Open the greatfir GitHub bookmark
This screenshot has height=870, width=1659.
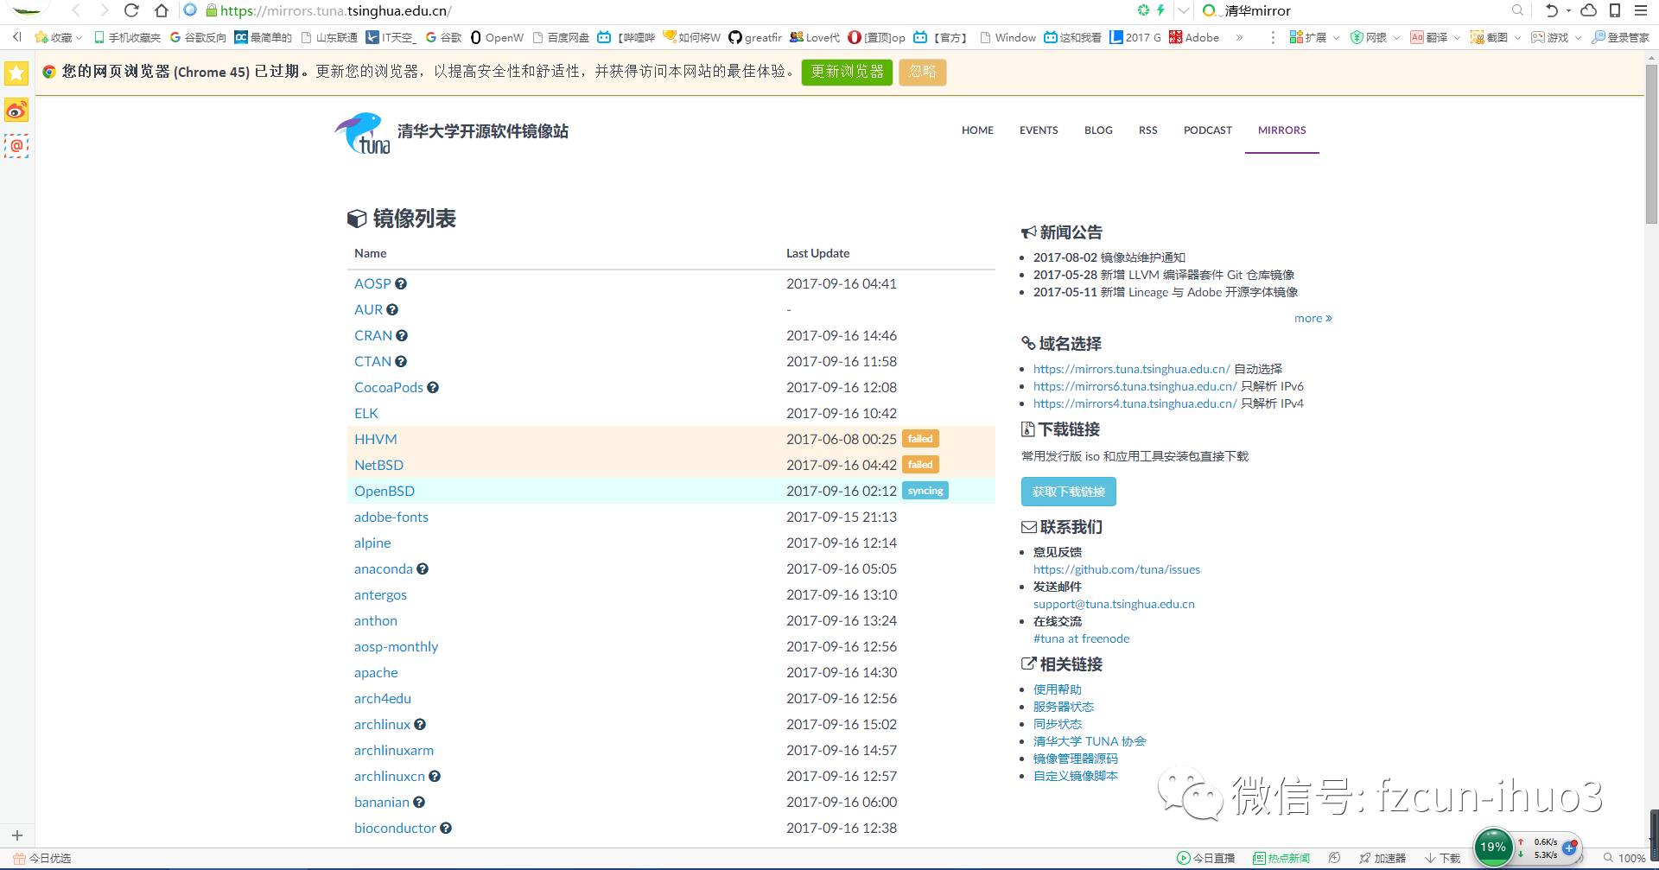point(755,37)
